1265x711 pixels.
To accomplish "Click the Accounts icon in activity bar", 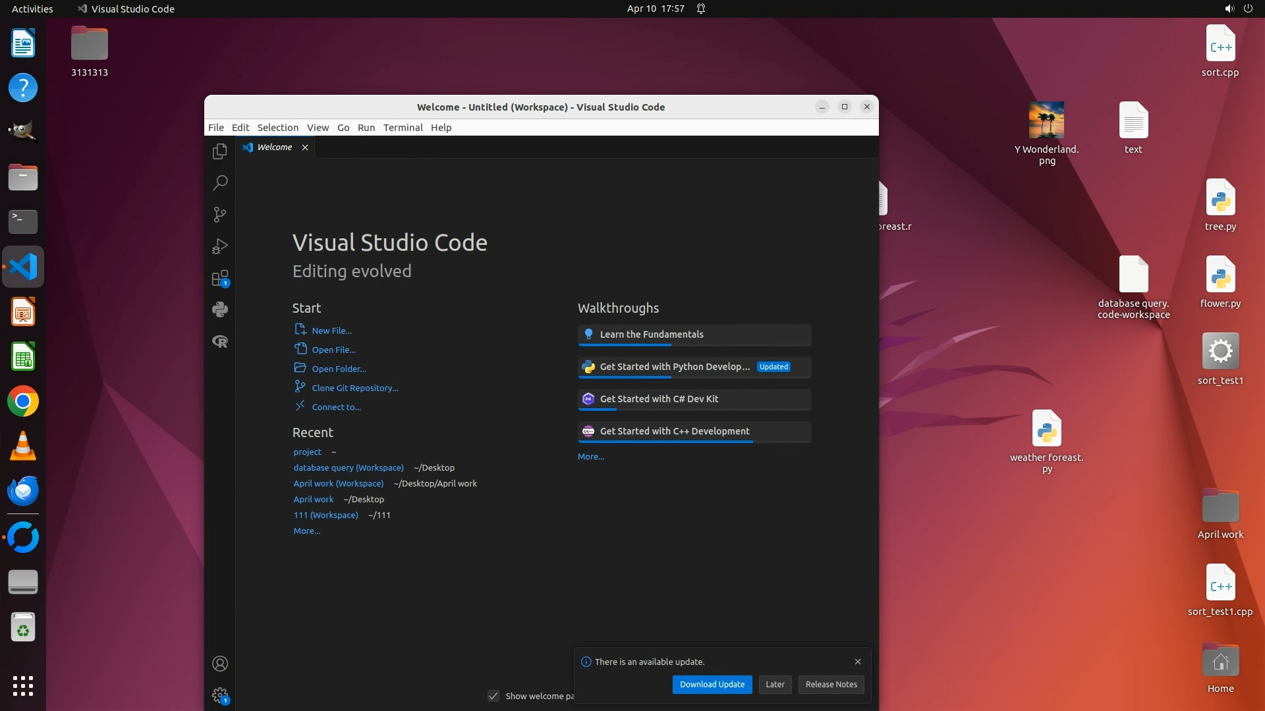I will point(220,664).
